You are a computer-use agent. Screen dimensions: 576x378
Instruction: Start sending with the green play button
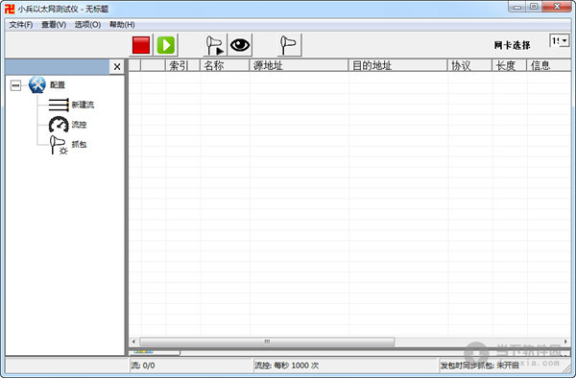[x=166, y=45]
